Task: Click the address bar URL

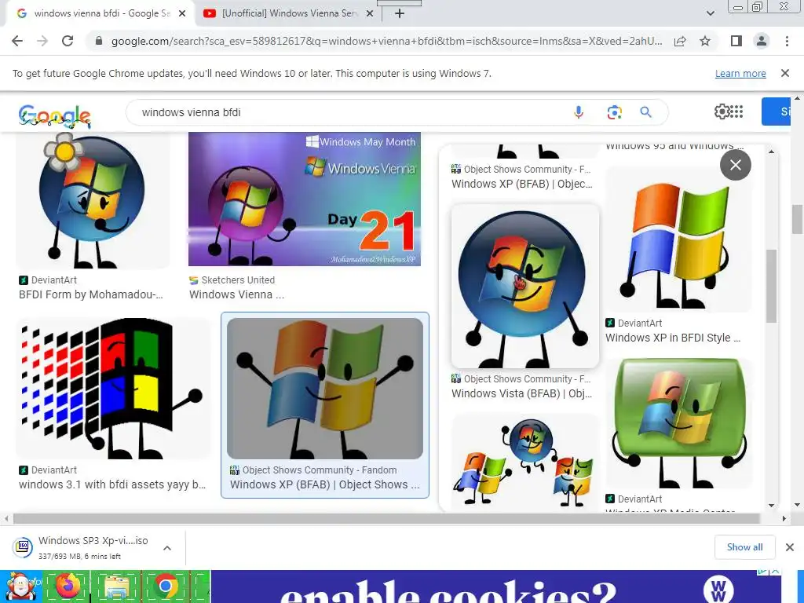Action: (x=386, y=41)
